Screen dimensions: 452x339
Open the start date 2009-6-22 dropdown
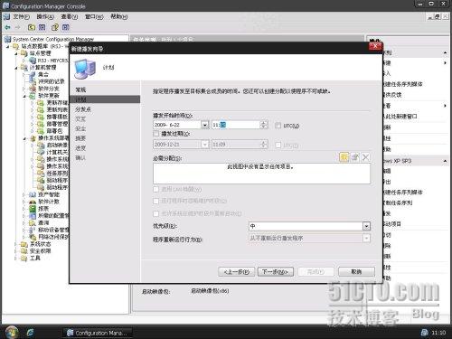[x=205, y=125]
